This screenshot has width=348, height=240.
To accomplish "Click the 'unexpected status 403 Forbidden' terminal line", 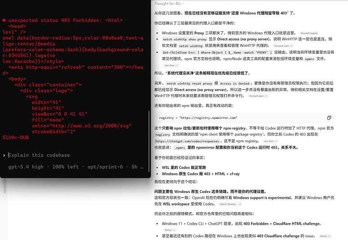I will 62,20.
